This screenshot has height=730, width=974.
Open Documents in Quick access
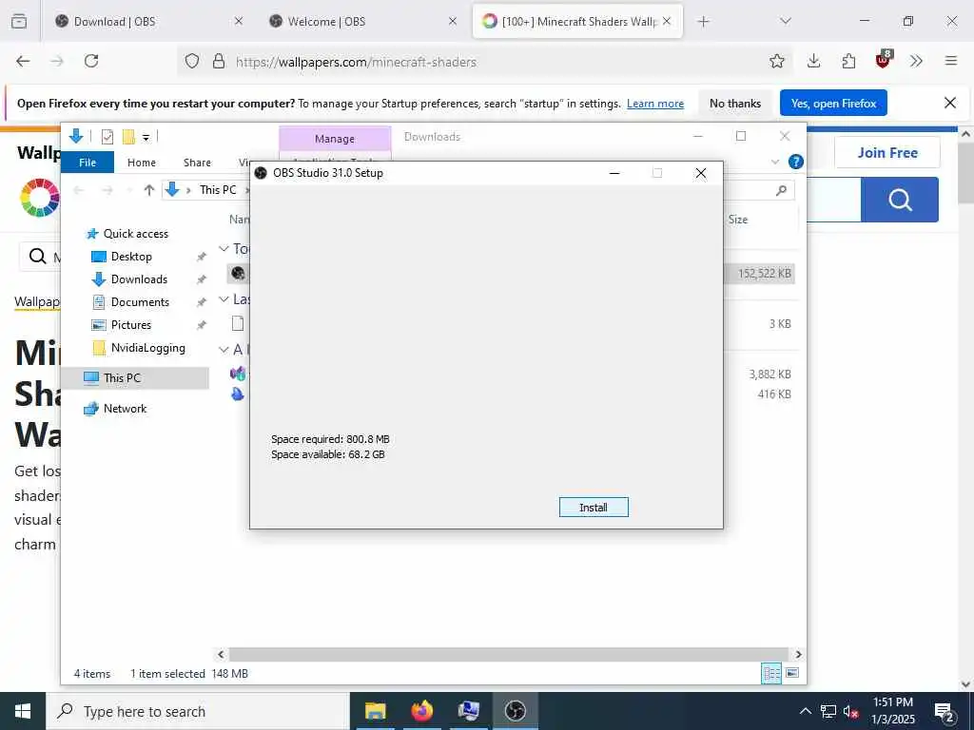tap(140, 302)
